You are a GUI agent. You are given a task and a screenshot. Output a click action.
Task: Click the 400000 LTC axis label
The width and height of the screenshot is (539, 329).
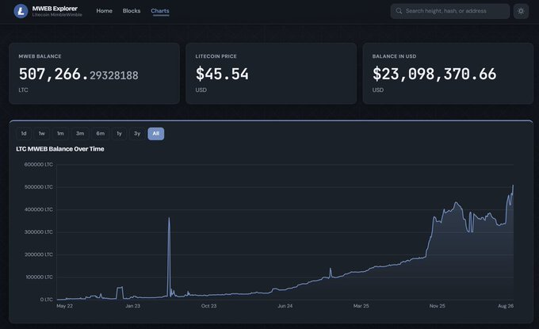pyautogui.click(x=39, y=209)
